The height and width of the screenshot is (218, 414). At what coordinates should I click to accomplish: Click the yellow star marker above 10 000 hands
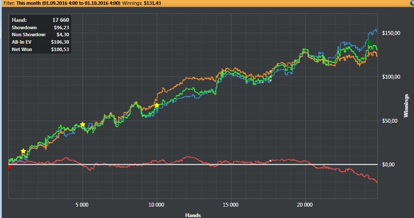point(157,105)
